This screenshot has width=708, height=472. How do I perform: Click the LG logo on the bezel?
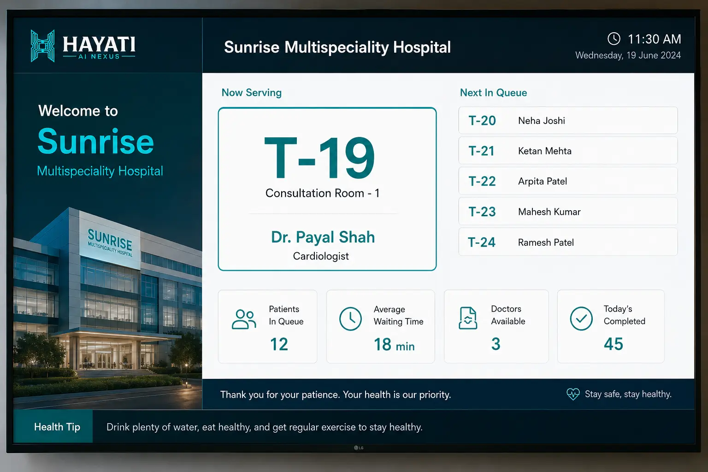pyautogui.click(x=359, y=448)
